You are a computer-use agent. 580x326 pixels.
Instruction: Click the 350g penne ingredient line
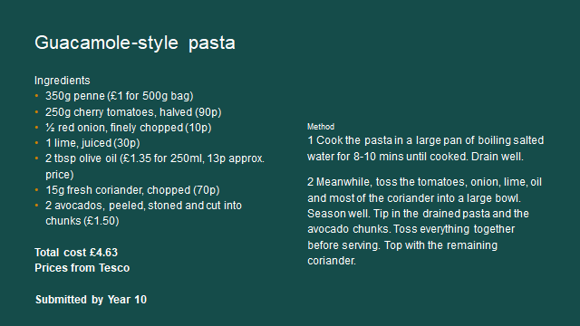[119, 96]
